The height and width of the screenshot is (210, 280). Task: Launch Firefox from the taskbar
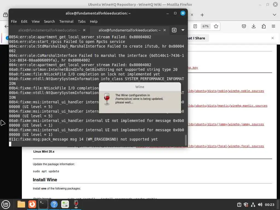click(x=32, y=204)
